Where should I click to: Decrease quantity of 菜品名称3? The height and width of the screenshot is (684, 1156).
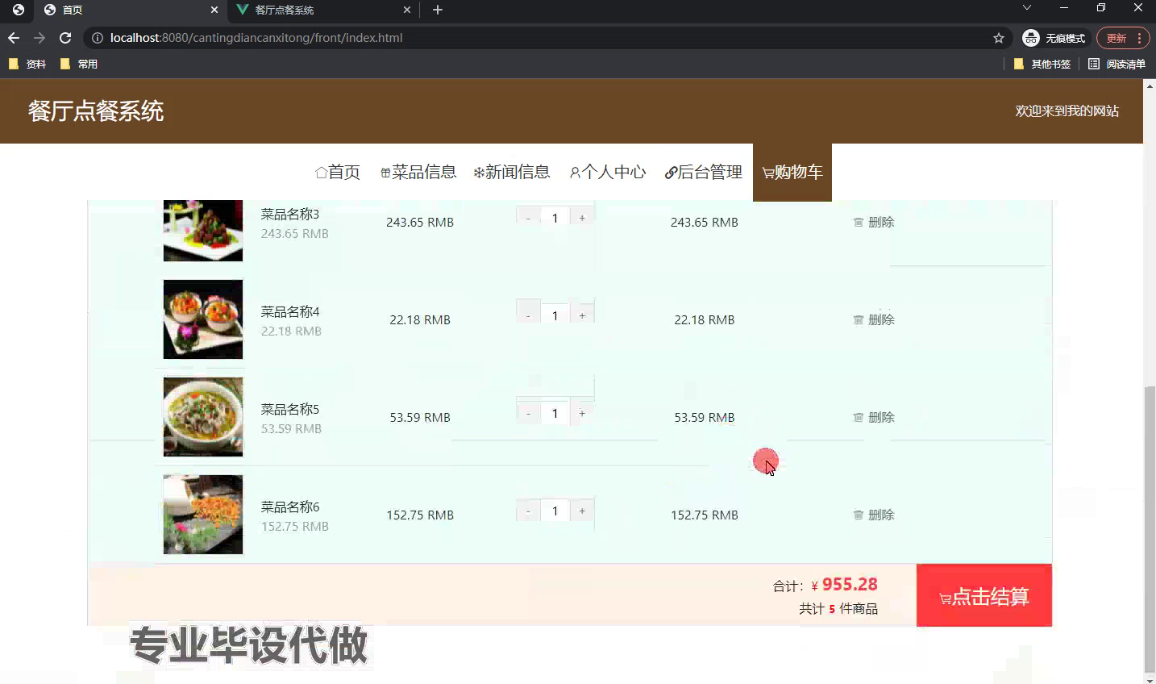[x=528, y=218]
